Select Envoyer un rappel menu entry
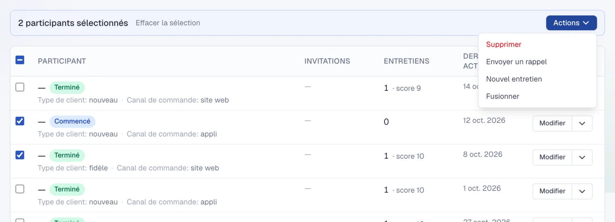The height and width of the screenshot is (222, 615). tap(516, 62)
